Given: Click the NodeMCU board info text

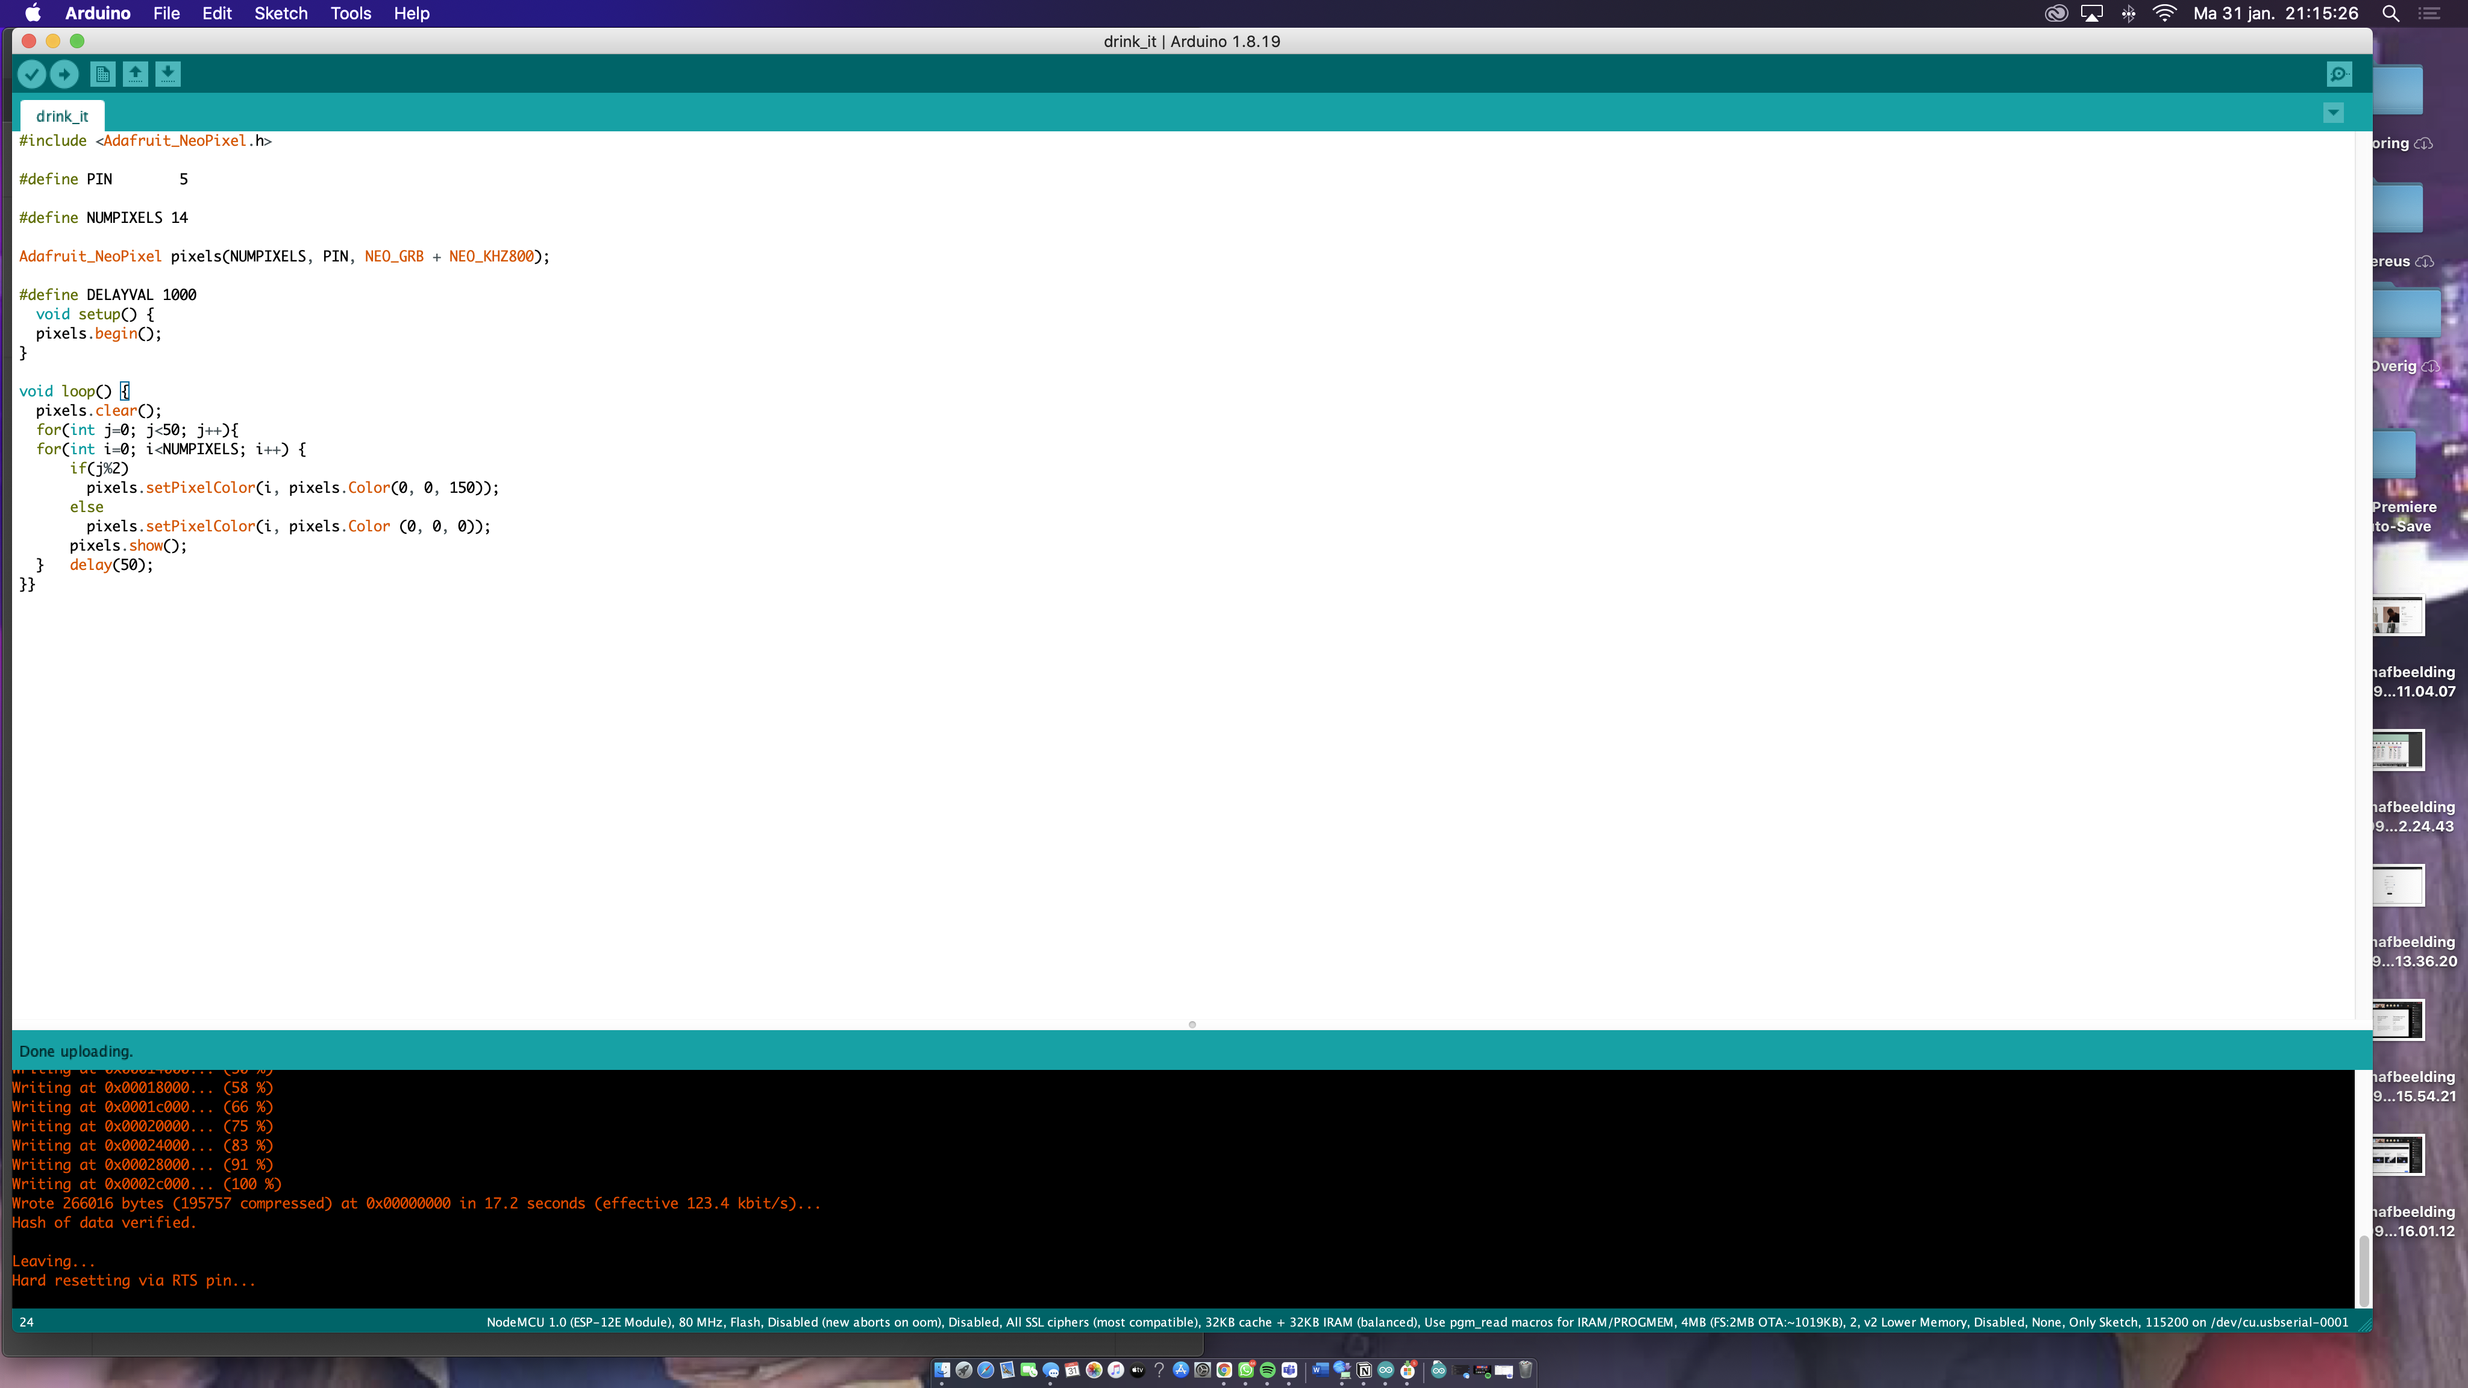Looking at the screenshot, I should tap(1417, 1322).
